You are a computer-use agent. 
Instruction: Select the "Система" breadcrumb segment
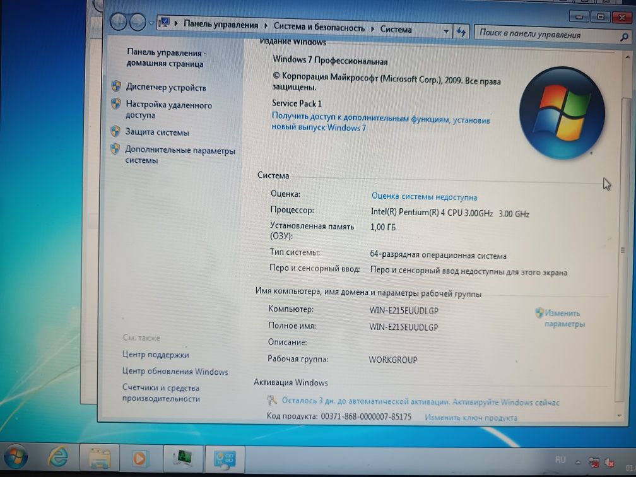[x=396, y=29]
